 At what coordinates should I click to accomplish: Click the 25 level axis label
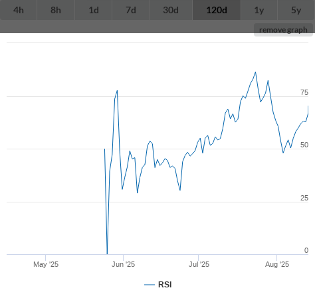[x=304, y=198]
